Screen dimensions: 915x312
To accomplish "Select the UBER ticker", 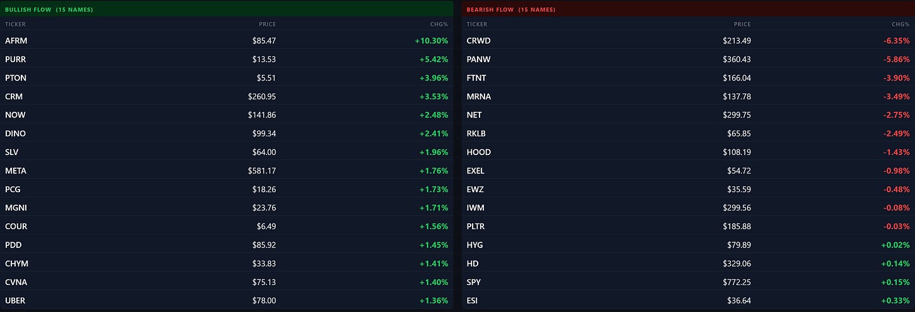I will pos(16,301).
